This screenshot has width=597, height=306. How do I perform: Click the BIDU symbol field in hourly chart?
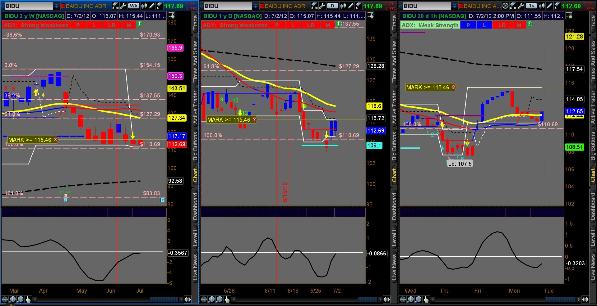click(x=427, y=6)
